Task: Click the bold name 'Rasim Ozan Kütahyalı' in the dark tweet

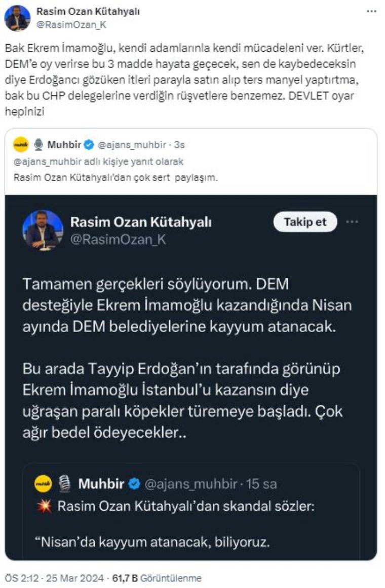Action: (141, 222)
